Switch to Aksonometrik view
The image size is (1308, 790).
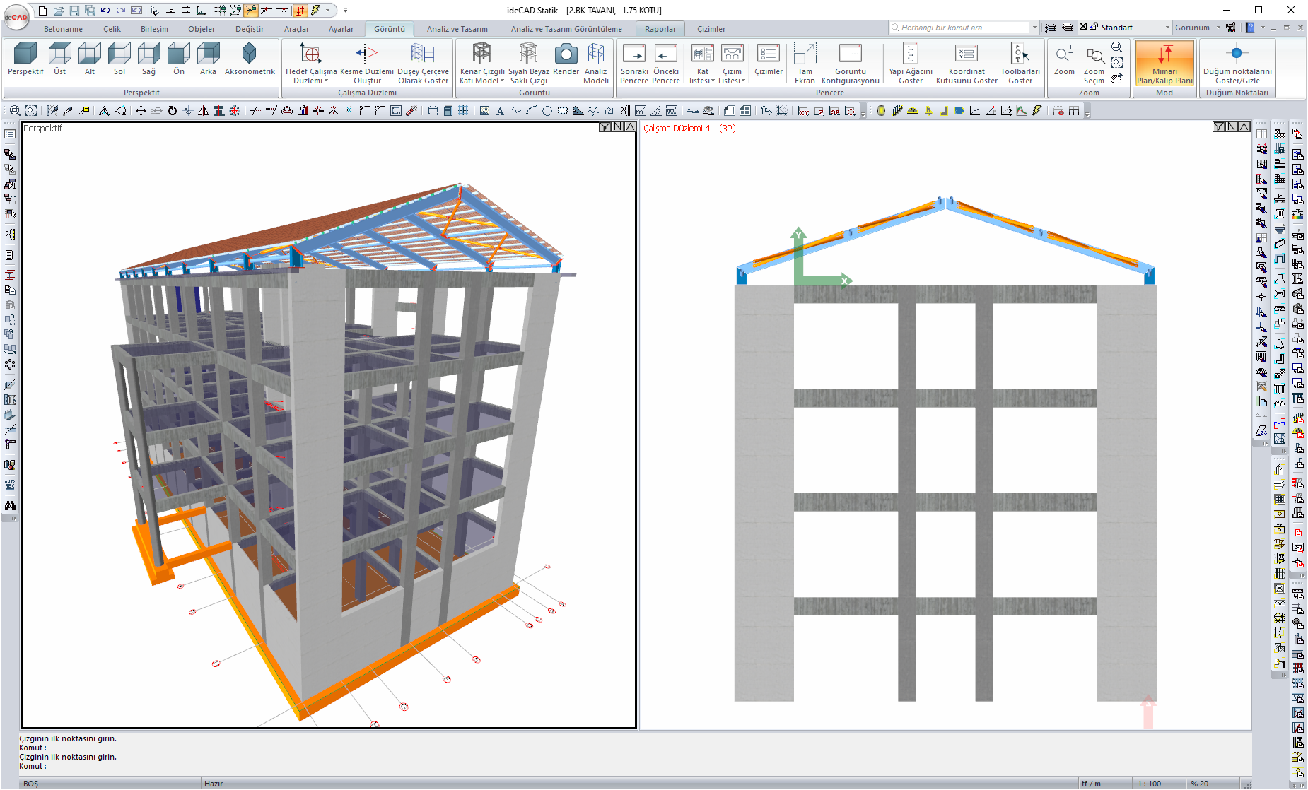pyautogui.click(x=249, y=54)
